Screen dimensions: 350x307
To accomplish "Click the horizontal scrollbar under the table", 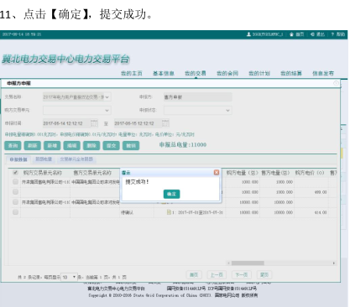I will [248, 263].
